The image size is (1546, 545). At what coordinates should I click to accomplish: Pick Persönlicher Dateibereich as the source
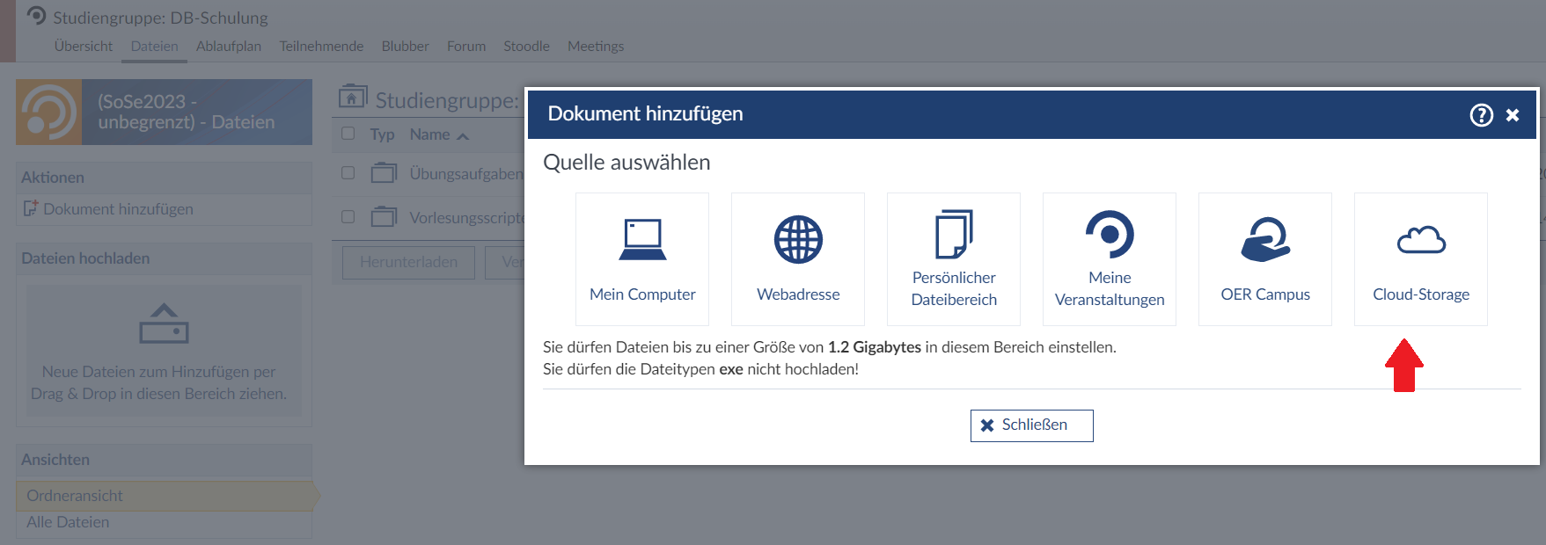954,259
